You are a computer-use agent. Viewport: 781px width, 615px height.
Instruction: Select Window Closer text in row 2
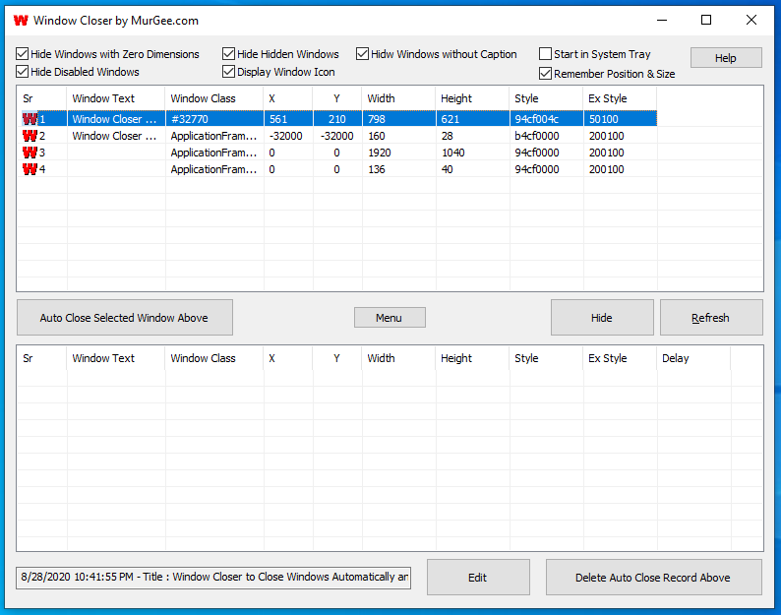(x=115, y=136)
